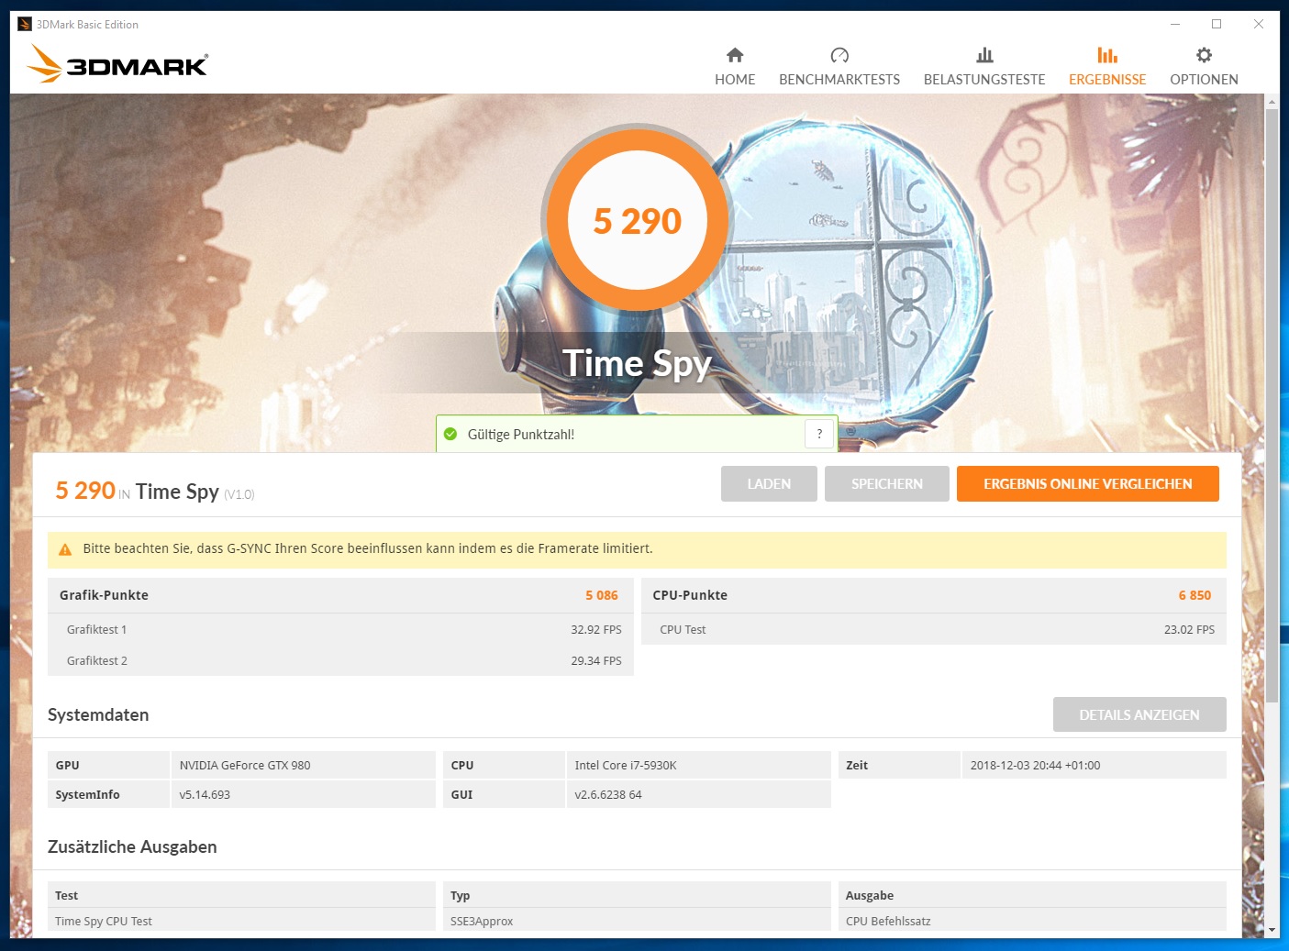Click the Benchmarktests gauge icon
Viewport: 1289px width, 951px height.
point(839,55)
